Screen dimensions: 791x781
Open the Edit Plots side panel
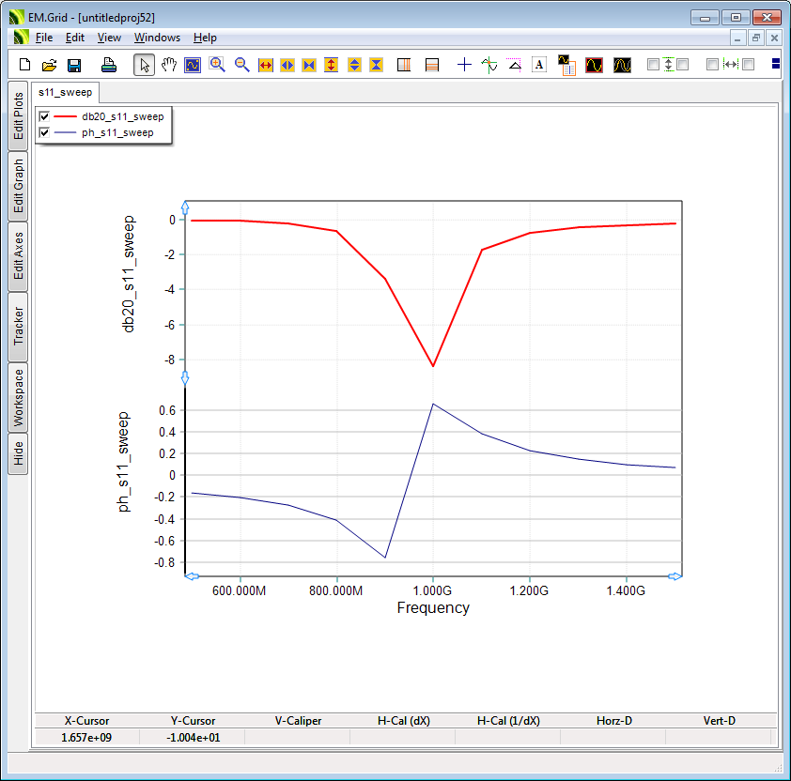tap(19, 115)
